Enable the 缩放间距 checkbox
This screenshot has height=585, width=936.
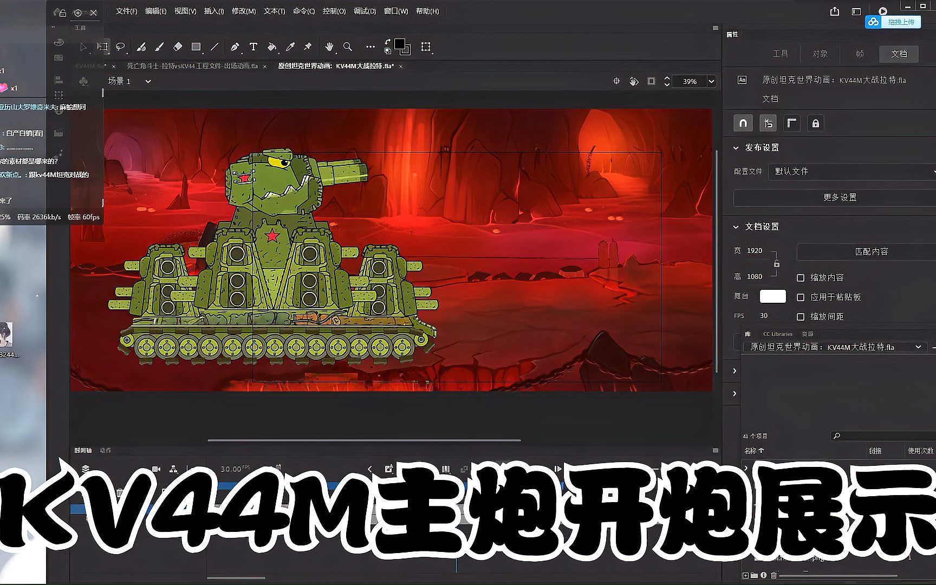point(801,317)
